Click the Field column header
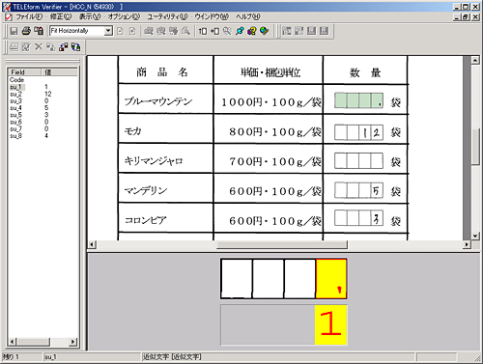Image resolution: width=483 pixels, height=364 pixels. [x=25, y=72]
